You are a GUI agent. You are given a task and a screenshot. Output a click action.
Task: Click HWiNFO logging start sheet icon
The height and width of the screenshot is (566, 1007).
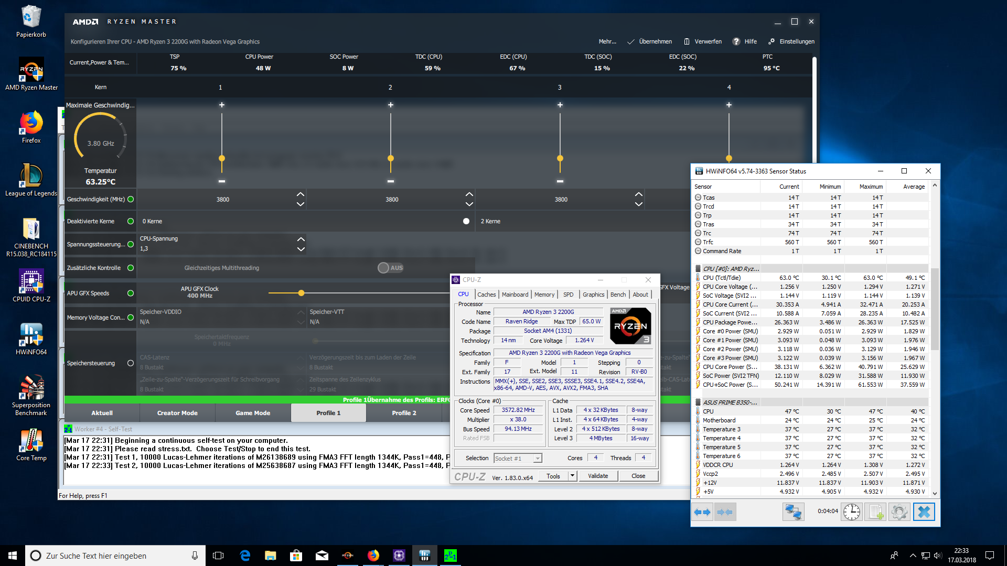[875, 512]
